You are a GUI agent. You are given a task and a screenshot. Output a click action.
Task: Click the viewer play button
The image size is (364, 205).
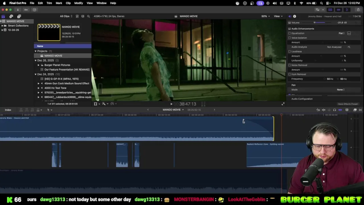tap(171, 104)
